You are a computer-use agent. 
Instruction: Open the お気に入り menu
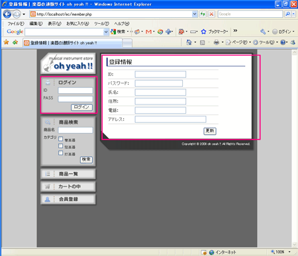click(77, 24)
